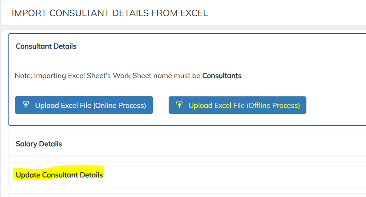Click empty space right of Salary Details heading
Screen dimensions: 366x197
coord(213,144)
